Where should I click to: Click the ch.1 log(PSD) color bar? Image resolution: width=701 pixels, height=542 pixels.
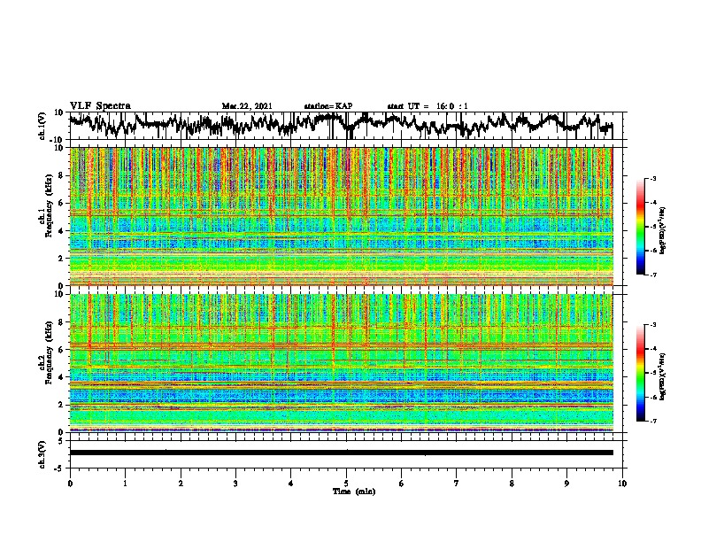point(641,227)
